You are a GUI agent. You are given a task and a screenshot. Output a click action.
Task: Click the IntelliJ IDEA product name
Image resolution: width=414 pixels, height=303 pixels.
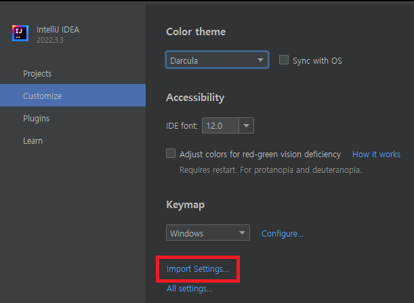pyautogui.click(x=58, y=30)
